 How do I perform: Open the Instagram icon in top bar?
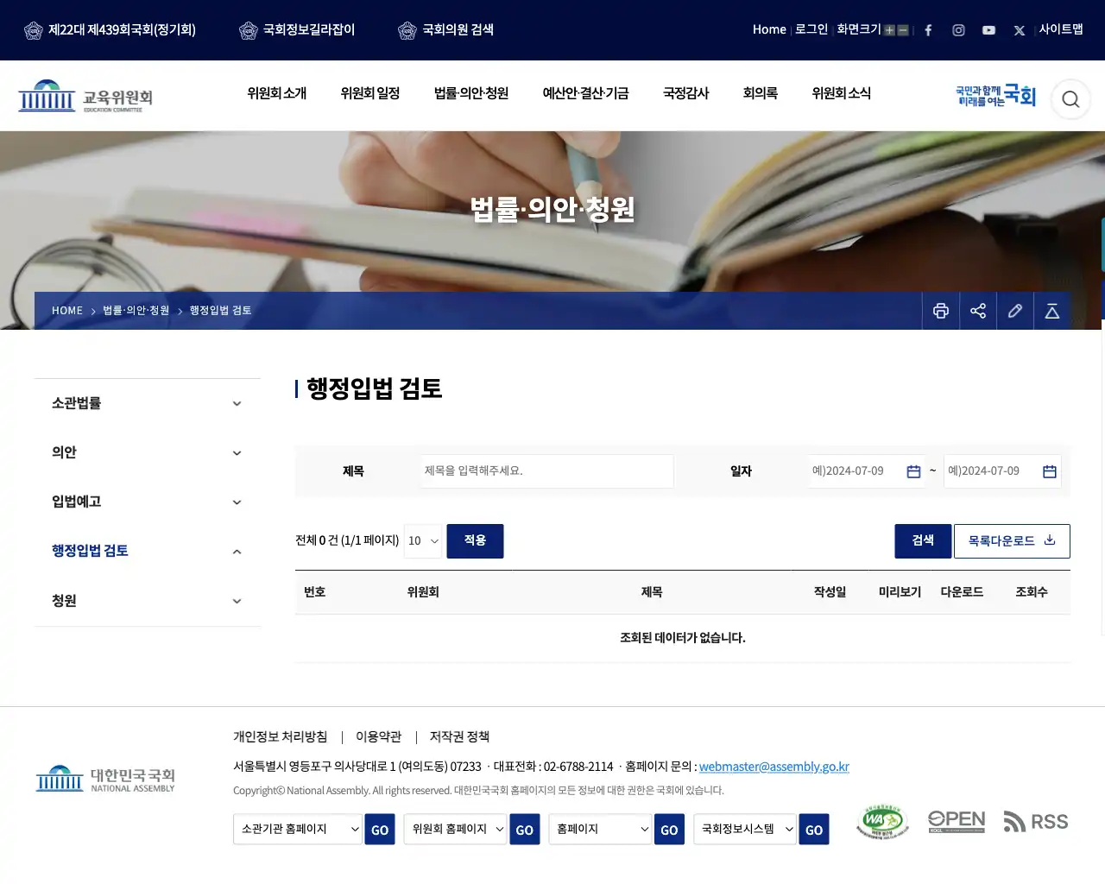958,30
